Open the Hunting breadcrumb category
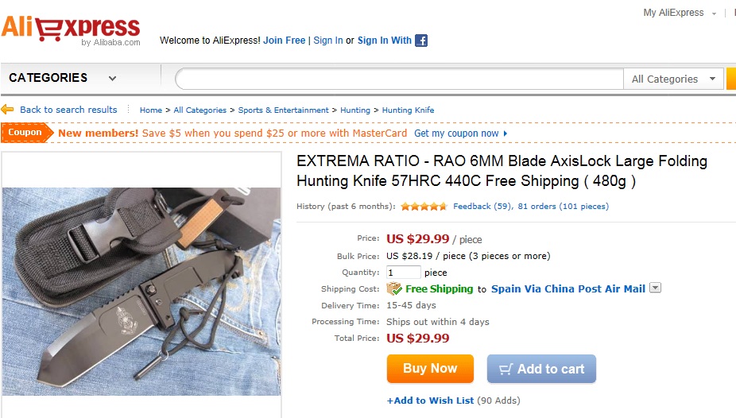Viewport: 736px width, 418px height. (x=355, y=110)
